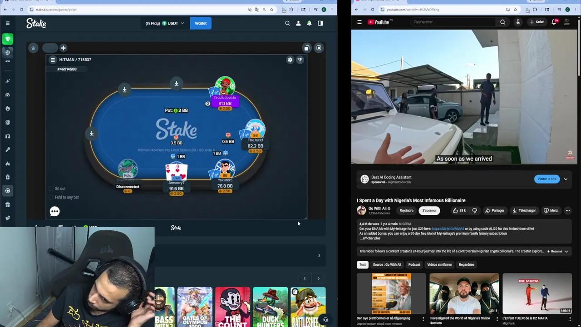Image resolution: width=581 pixels, height=327 pixels.
Task: Click the Rejoindre button
Action: pos(406,211)
